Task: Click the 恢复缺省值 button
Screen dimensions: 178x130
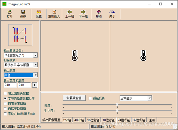Action: pyautogui.click(x=74, y=98)
